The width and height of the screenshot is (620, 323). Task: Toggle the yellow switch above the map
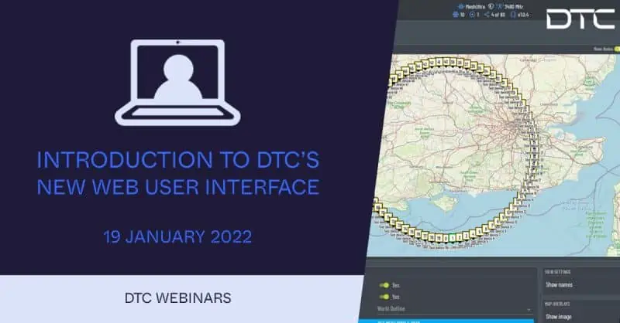617,49
